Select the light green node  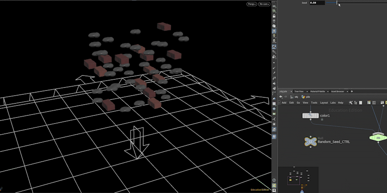(x=378, y=137)
